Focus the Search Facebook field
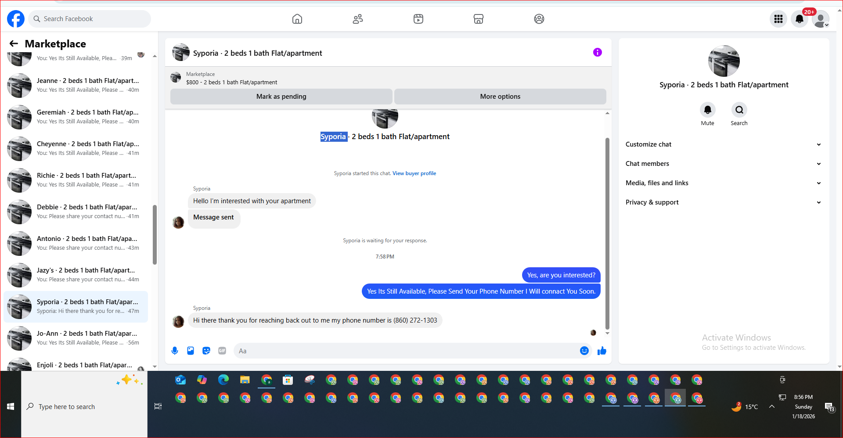843x438 pixels. coord(90,19)
